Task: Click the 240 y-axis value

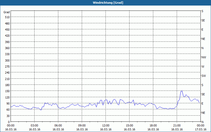Action: click(x=7, y=73)
